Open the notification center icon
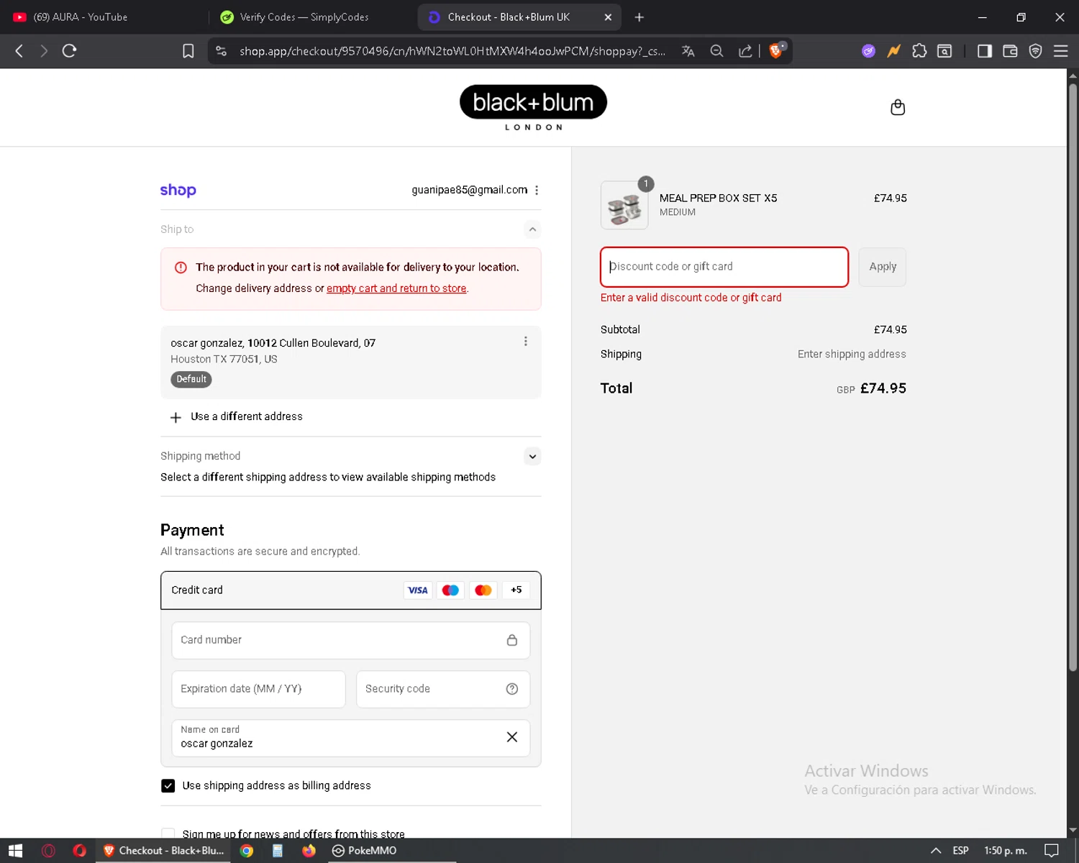The image size is (1079, 863). pos(1052,851)
